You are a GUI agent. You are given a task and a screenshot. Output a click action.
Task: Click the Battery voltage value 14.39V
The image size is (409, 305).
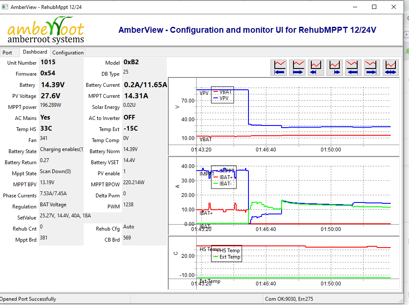pos(53,85)
